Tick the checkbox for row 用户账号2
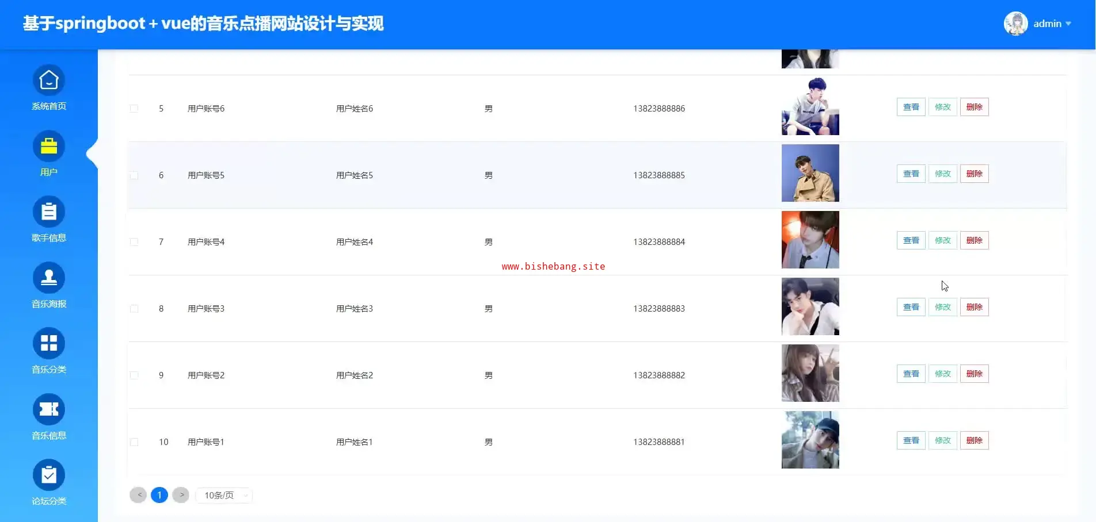This screenshot has height=522, width=1096. pos(134,375)
